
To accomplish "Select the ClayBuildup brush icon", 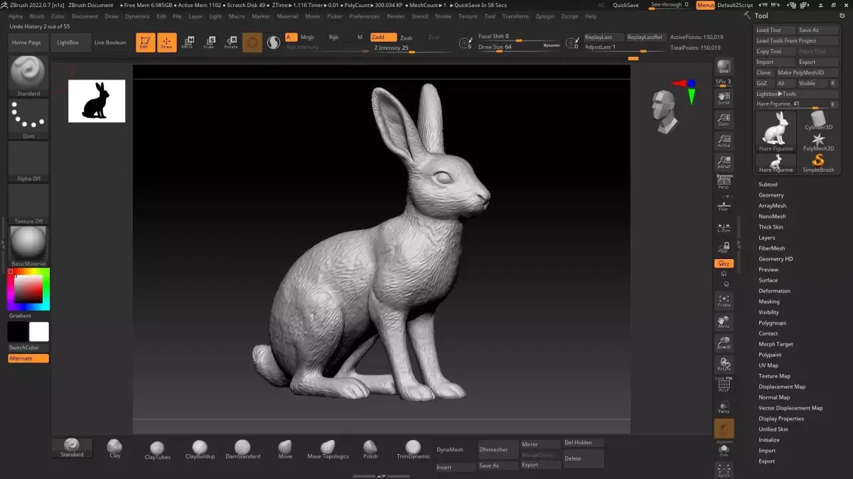I will coord(200,448).
